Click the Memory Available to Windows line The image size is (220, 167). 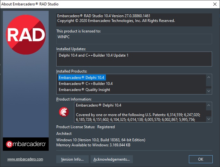pos(93,145)
